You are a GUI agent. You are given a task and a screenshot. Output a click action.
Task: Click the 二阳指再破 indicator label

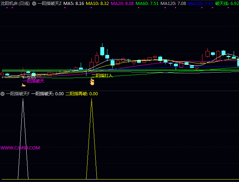click(x=81, y=94)
